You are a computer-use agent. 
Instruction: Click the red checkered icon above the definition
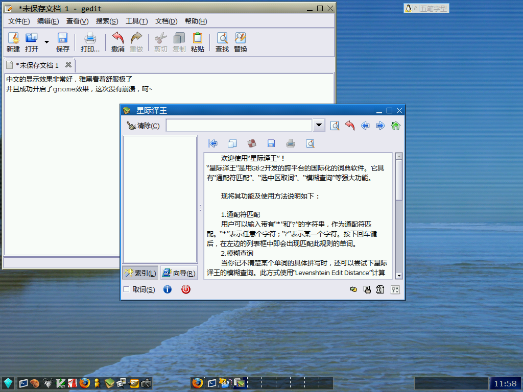point(252,143)
